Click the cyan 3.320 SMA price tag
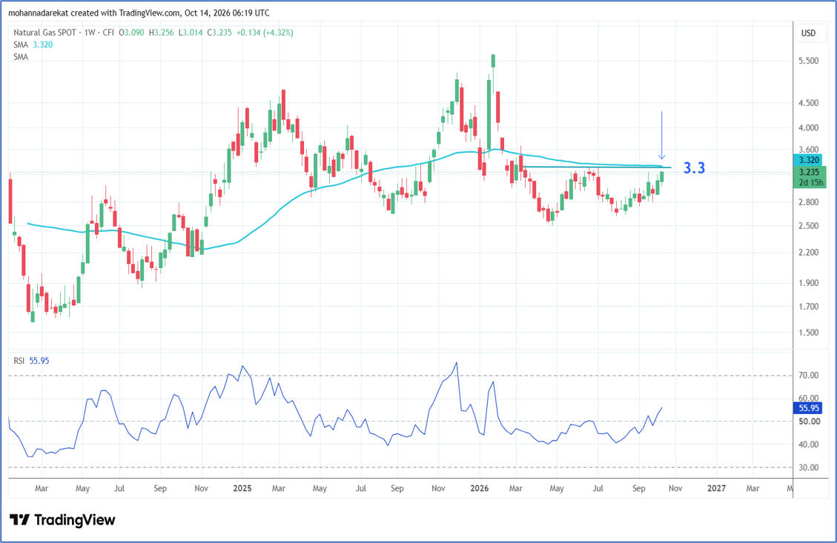 click(x=809, y=160)
